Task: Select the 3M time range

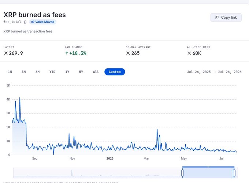Action: pyautogui.click(x=24, y=72)
